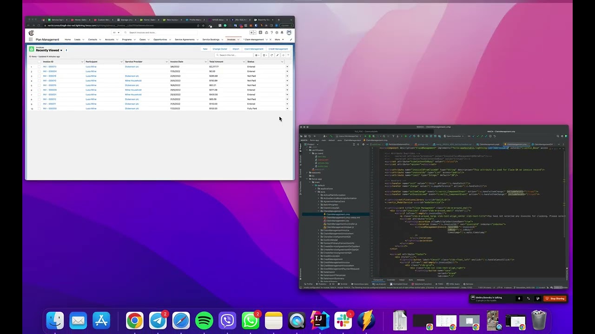595x334 pixels.
Task: Open Salesforce help question mark icon
Action: click(x=271, y=32)
